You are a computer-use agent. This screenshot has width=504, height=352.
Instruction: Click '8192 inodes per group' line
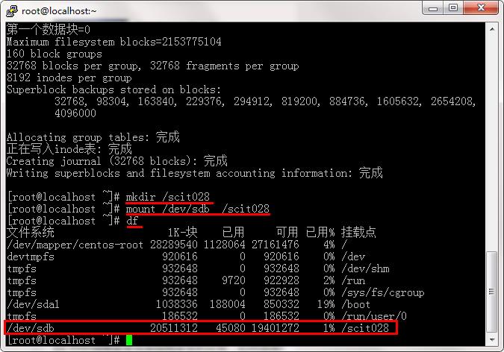pyautogui.click(x=69, y=78)
